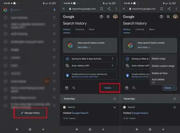Tap the share icon in the right screen
Screen dimensions: 180x133
tap(169, 9)
